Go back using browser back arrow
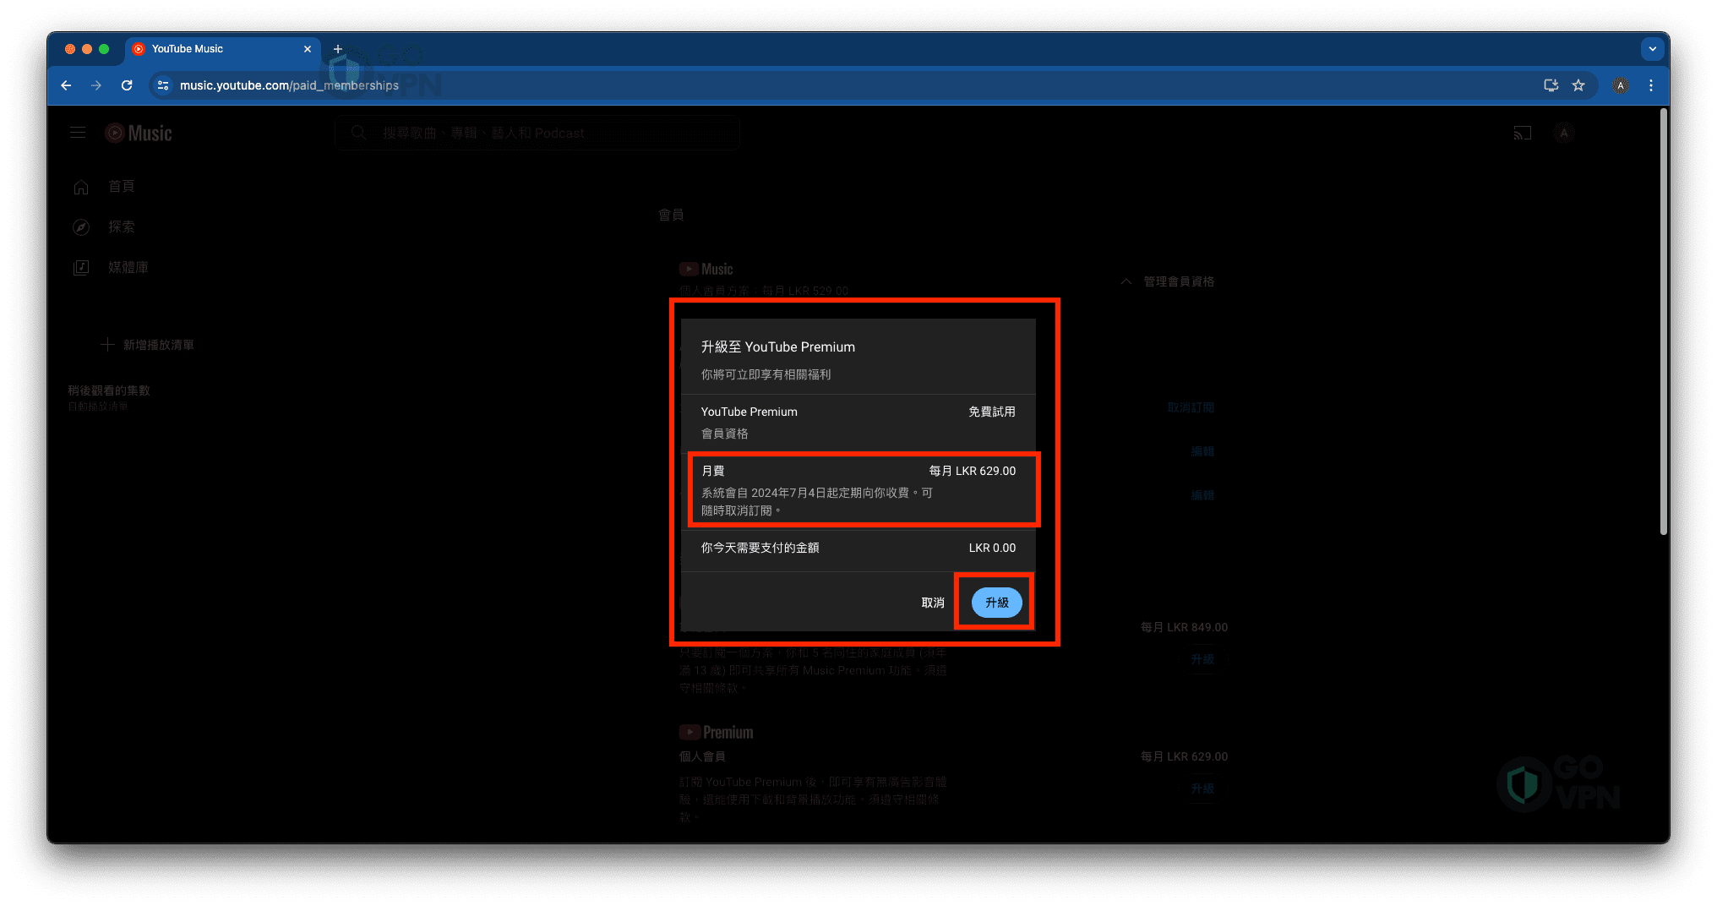Screen dimensions: 1717x906 click(66, 85)
